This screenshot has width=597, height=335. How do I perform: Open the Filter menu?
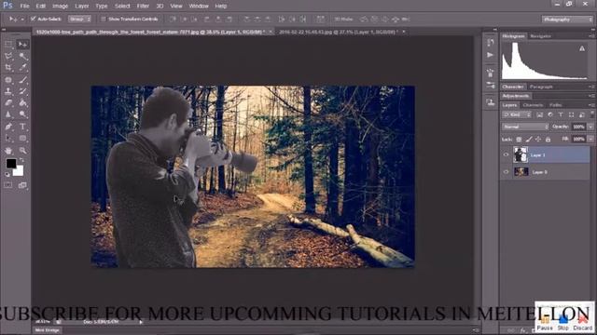(x=143, y=7)
